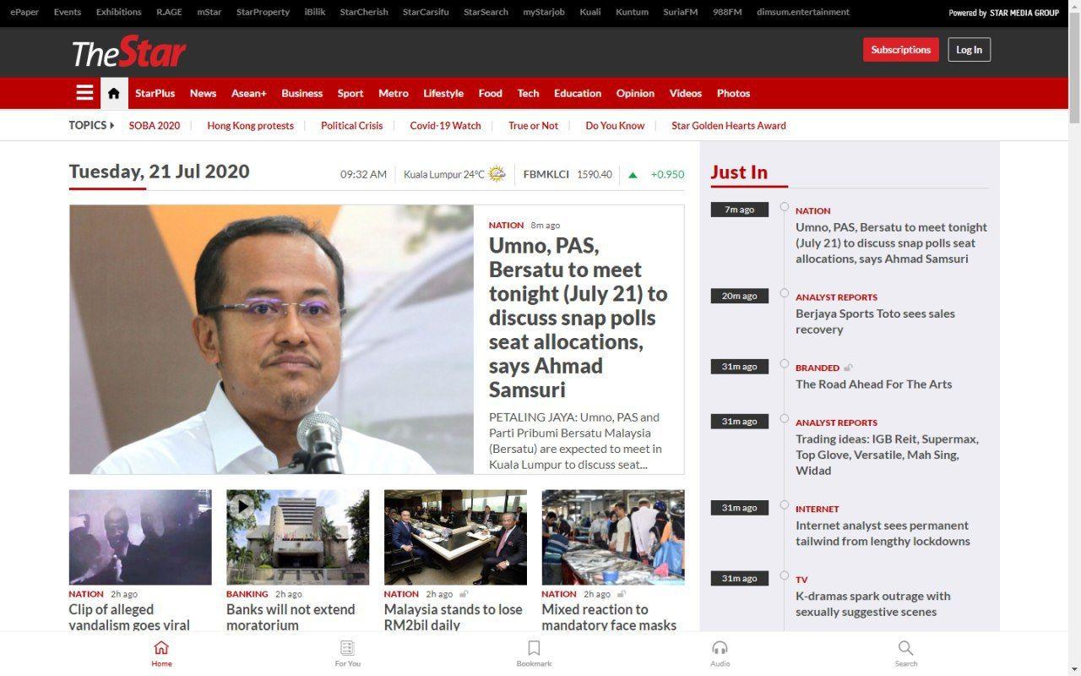Open the Search magnifier icon

pyautogui.click(x=905, y=648)
